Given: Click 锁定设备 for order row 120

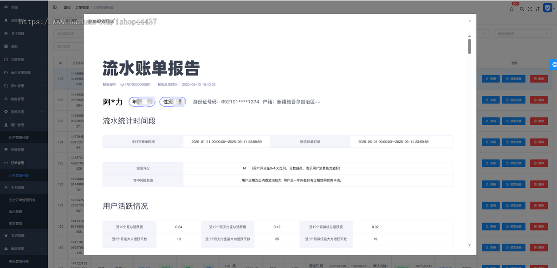Looking at the screenshot, I should click(x=514, y=226).
